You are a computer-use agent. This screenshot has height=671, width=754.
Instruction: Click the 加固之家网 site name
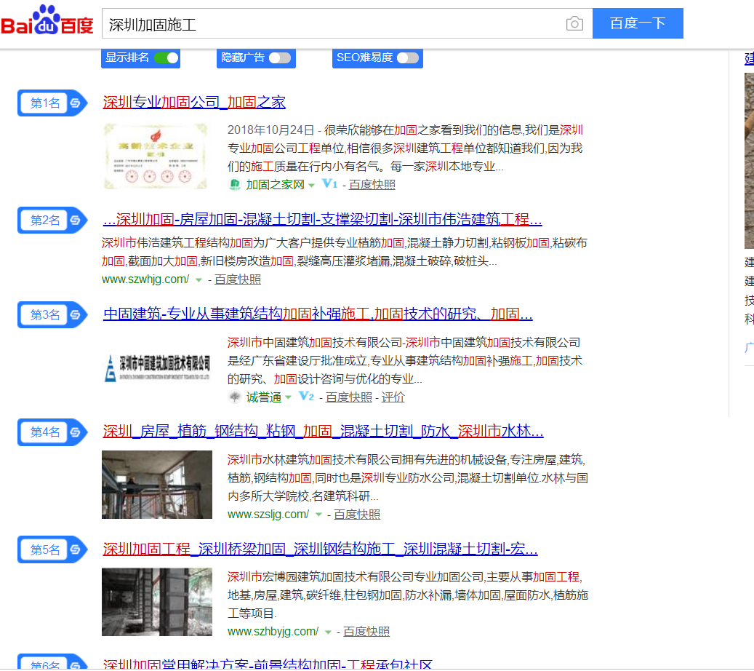[275, 185]
